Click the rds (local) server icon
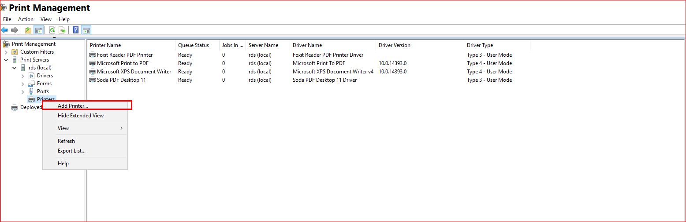 tap(23, 68)
